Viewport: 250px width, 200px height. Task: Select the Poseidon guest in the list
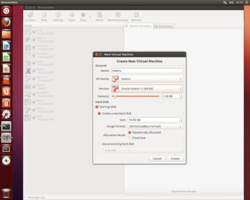73,94
